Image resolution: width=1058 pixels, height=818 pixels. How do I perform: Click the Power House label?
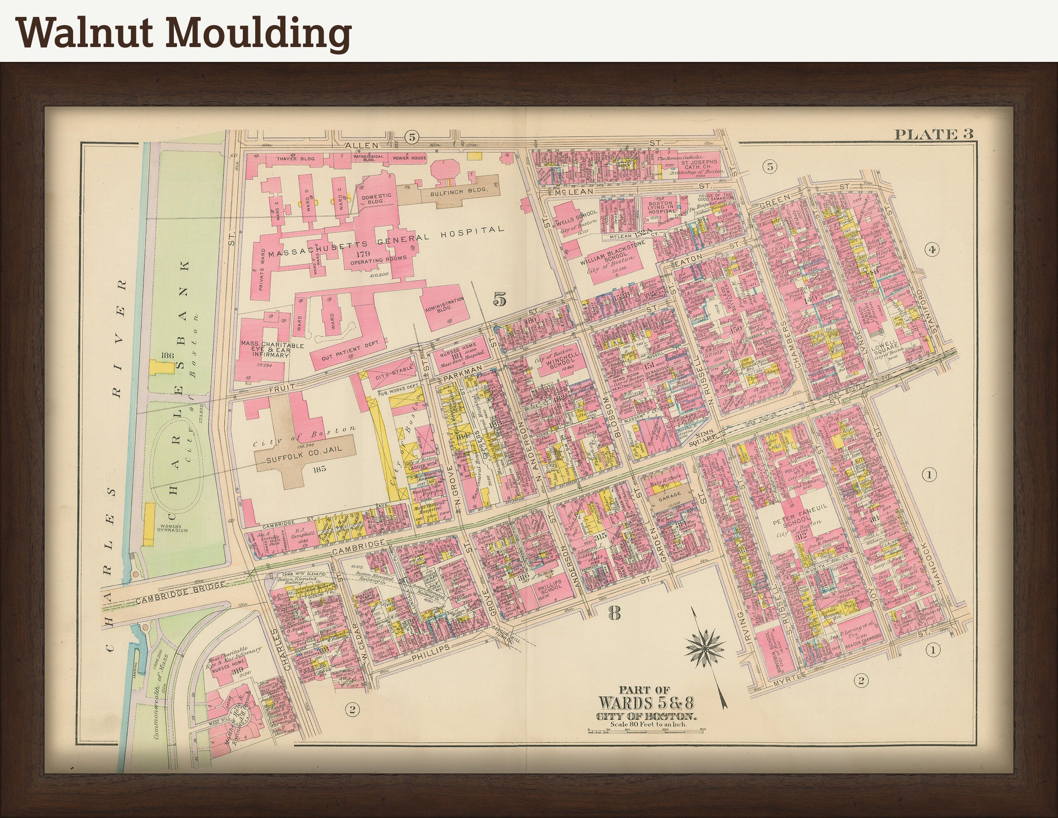410,158
